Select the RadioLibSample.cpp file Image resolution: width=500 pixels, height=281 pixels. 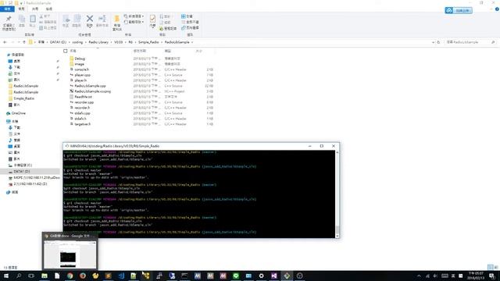tap(90, 86)
